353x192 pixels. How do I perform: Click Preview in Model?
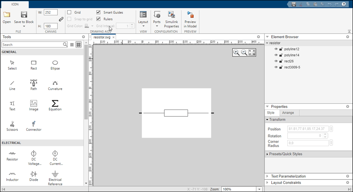pos(190,19)
